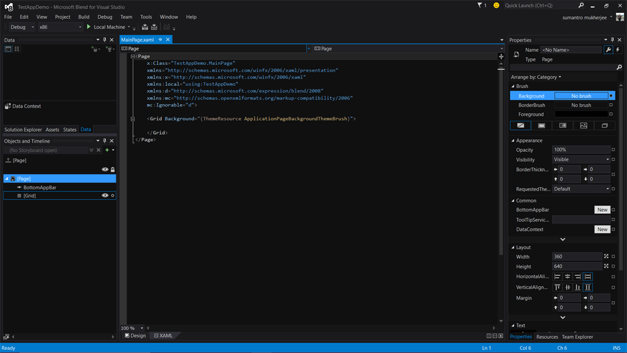Align vertically to Top icon

coord(557,287)
